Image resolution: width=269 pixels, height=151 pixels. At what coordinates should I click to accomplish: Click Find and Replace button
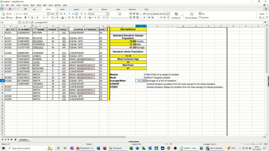tap(191, 15)
